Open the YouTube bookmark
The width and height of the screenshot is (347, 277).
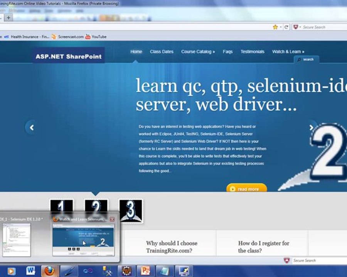click(96, 37)
